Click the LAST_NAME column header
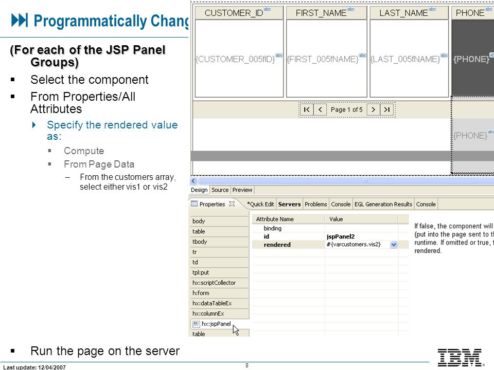 point(409,13)
